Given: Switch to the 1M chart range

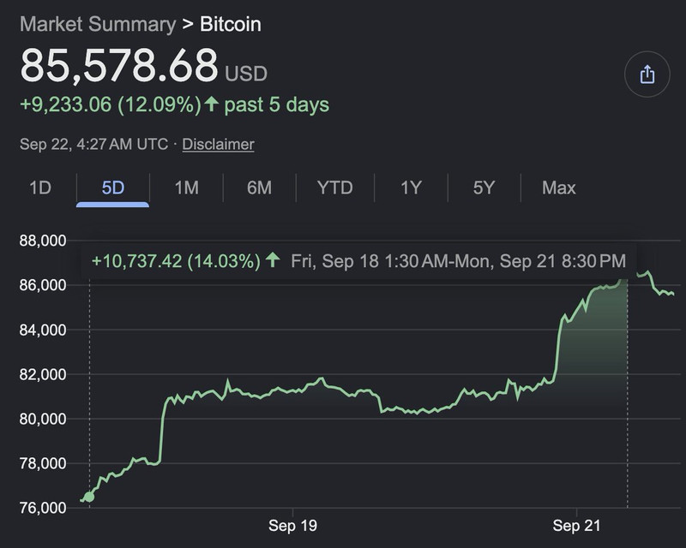Looking at the screenshot, I should click(x=187, y=188).
